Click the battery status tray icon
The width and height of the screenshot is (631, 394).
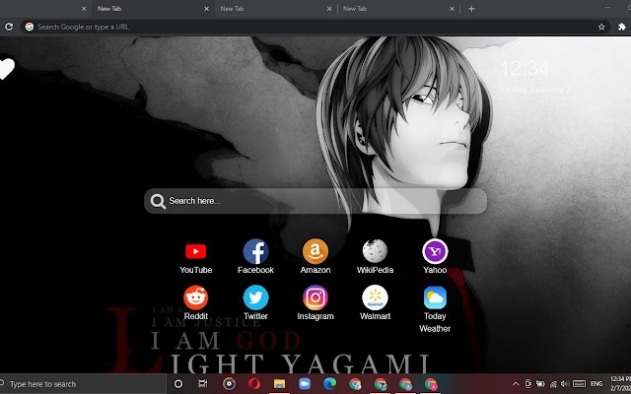(540, 384)
